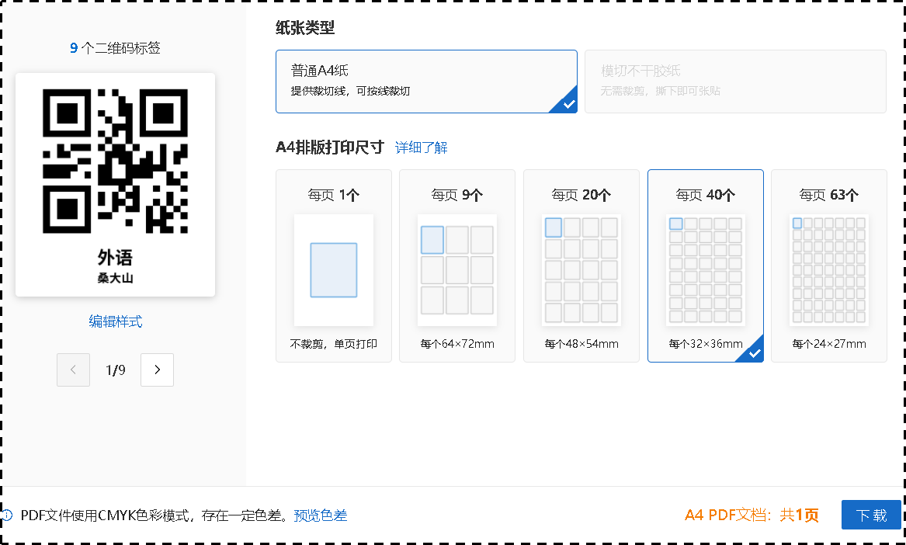
Task: Click the A4排版打印尺寸 heading
Action: point(330,148)
